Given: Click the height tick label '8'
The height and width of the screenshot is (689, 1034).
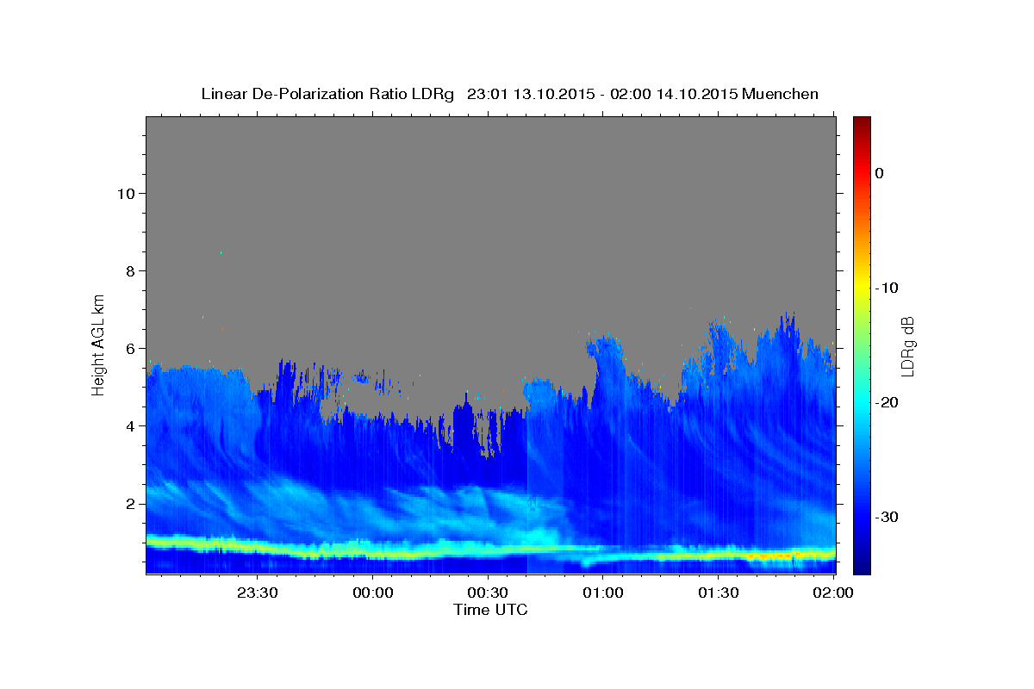Looking at the screenshot, I should [x=128, y=270].
